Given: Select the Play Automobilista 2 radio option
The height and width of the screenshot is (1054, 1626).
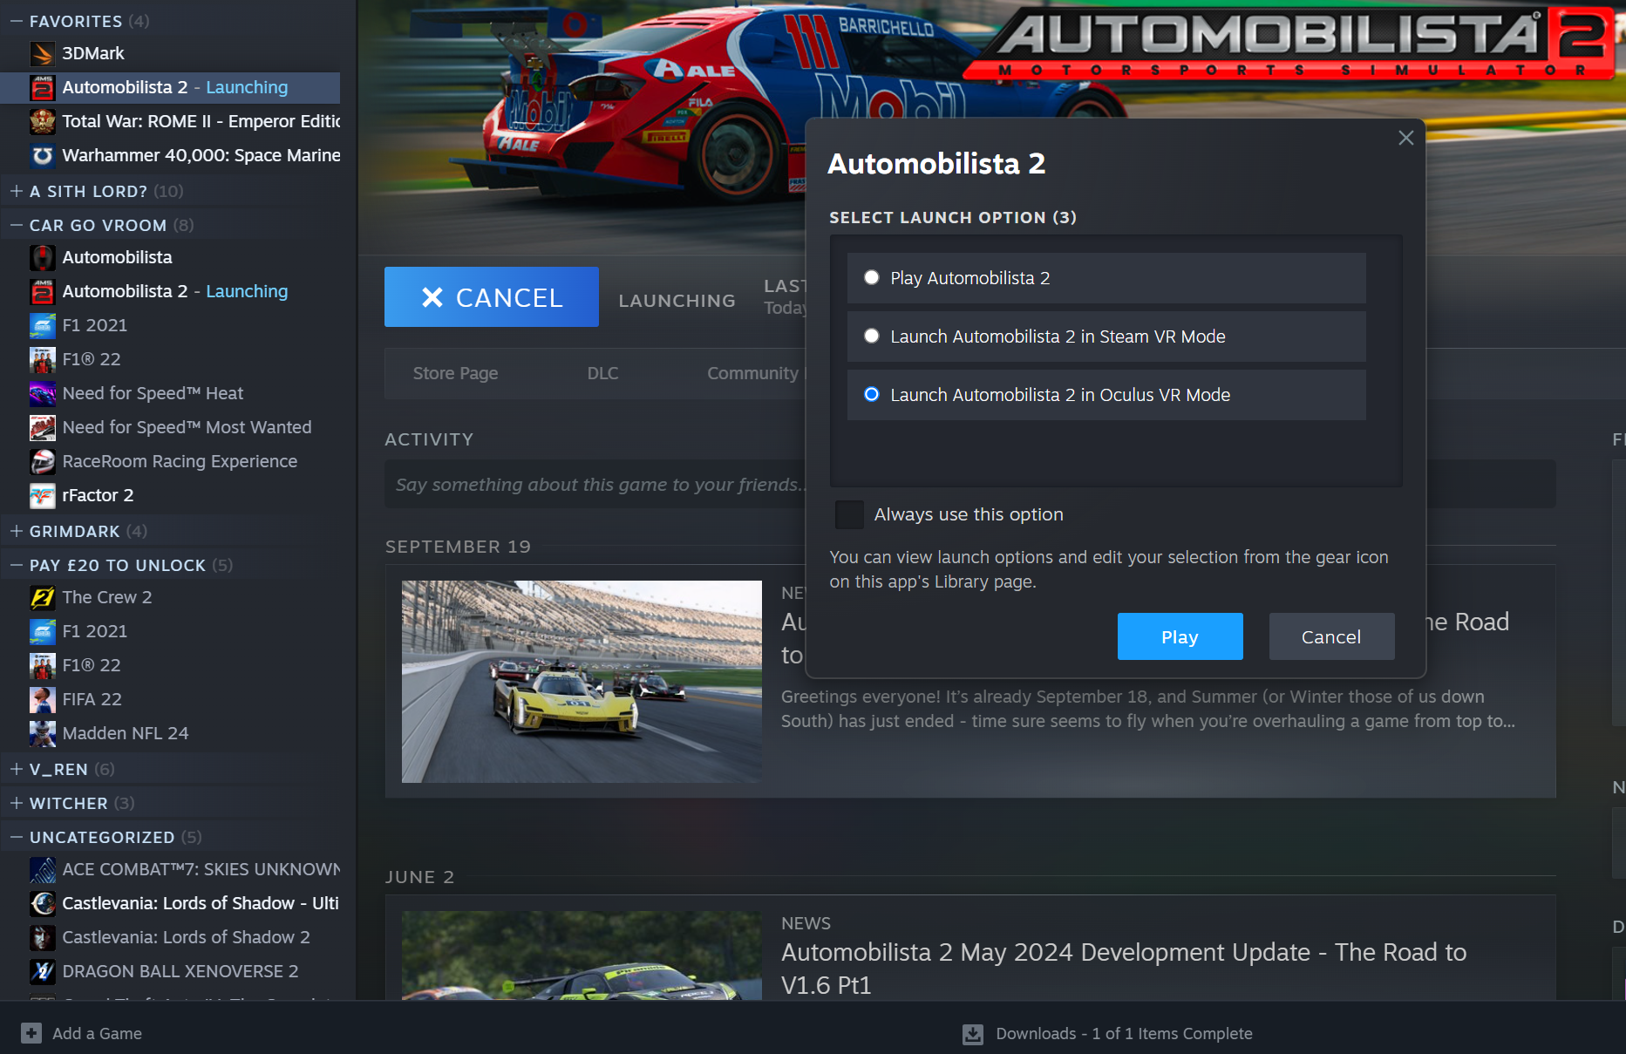Looking at the screenshot, I should tap(871, 277).
